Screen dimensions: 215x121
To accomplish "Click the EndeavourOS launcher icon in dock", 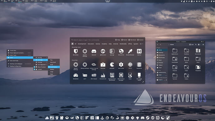I will point(47,118).
